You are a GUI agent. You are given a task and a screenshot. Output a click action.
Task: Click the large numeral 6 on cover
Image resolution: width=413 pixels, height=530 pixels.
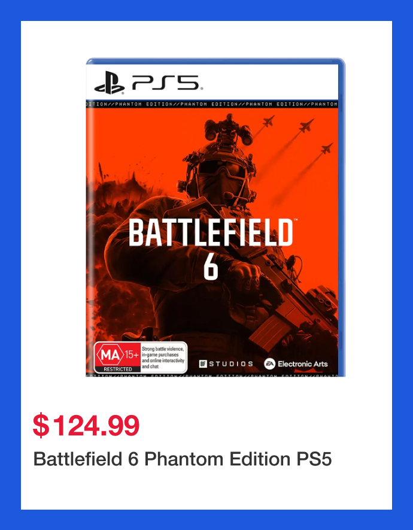tap(211, 268)
